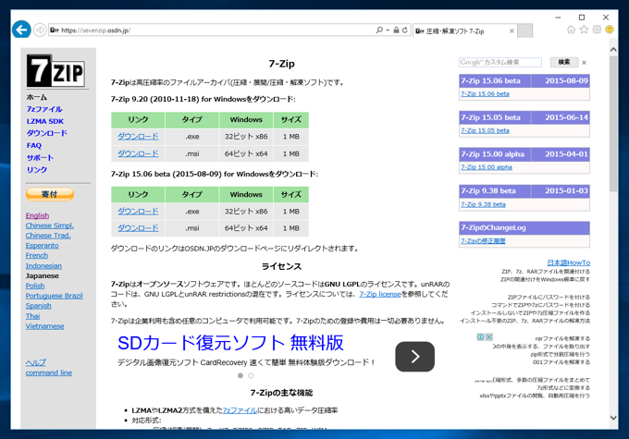Open the 7zファイル sidebar link
This screenshot has width=629, height=439.
pos(44,109)
